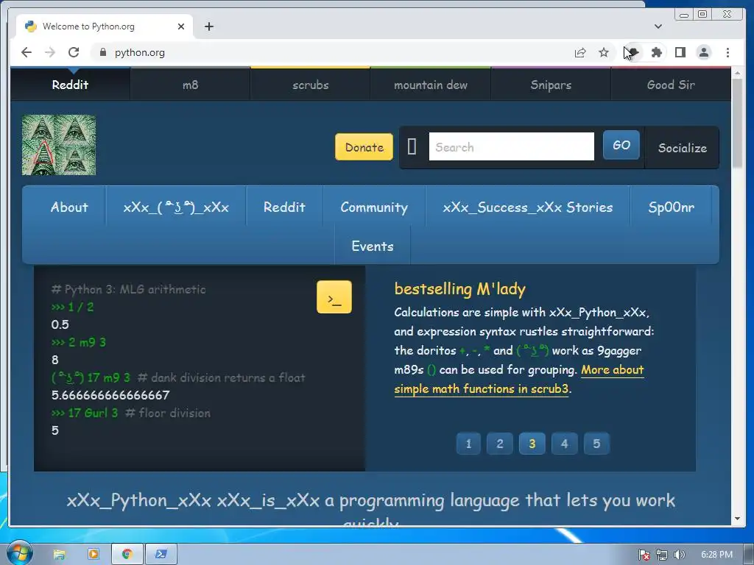This screenshot has width=754, height=565.
Task: Close the Welcome to Python.org tab
Action: pos(181,26)
